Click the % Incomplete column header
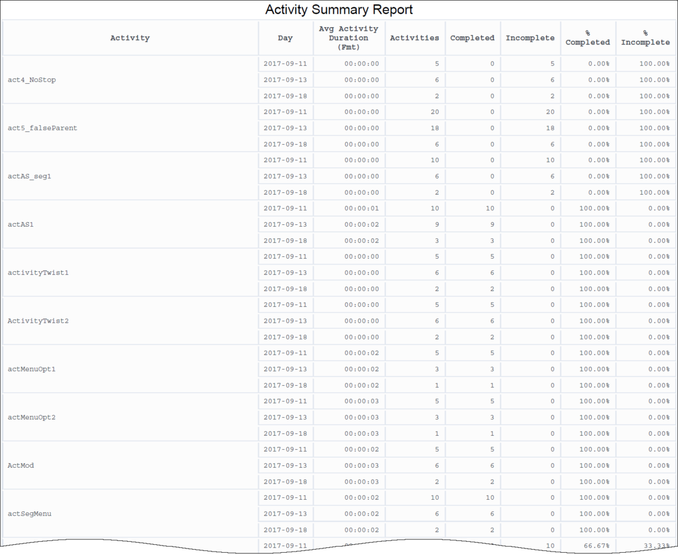 click(x=645, y=38)
